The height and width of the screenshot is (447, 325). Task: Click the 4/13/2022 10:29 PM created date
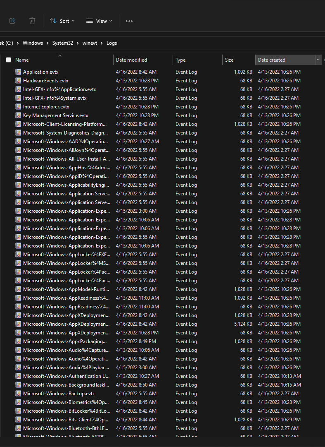click(279, 420)
